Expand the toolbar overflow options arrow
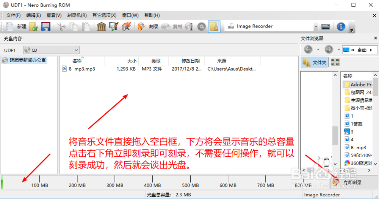This screenshot has height=199, width=379. click(352, 30)
